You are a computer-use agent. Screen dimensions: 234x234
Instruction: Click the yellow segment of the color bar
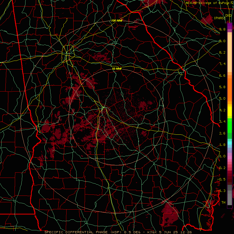pyautogui.click(x=230, y=111)
